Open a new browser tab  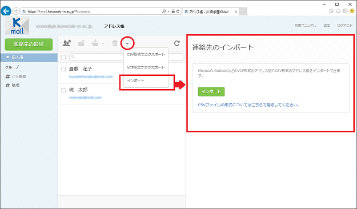click(x=243, y=11)
